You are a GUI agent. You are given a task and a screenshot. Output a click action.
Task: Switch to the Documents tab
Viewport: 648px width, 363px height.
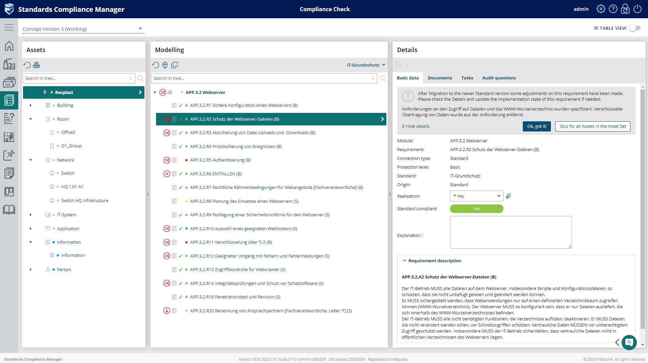tap(440, 78)
